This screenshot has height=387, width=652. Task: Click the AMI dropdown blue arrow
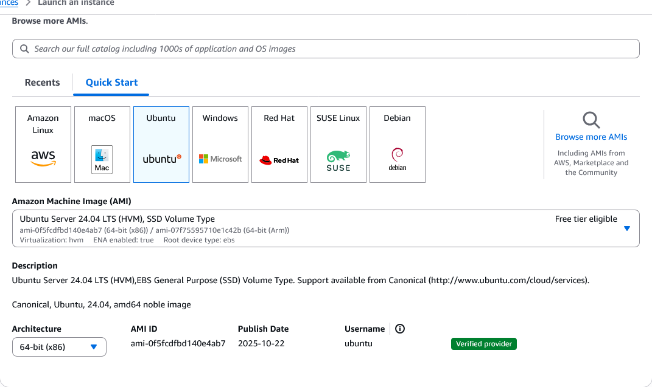click(627, 228)
